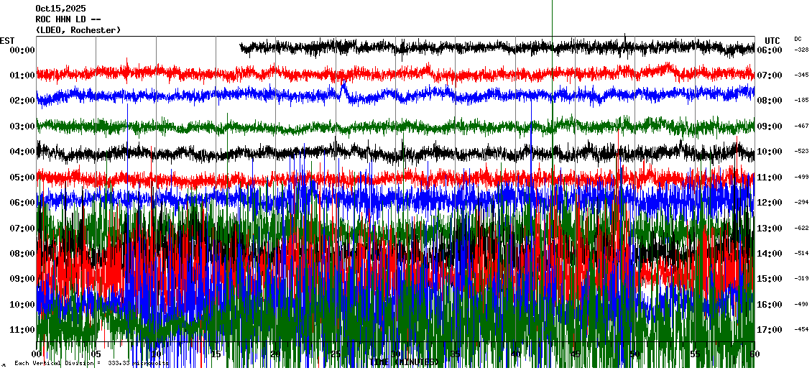
Task: Click the 11:00 EST time label
Action: 22,330
